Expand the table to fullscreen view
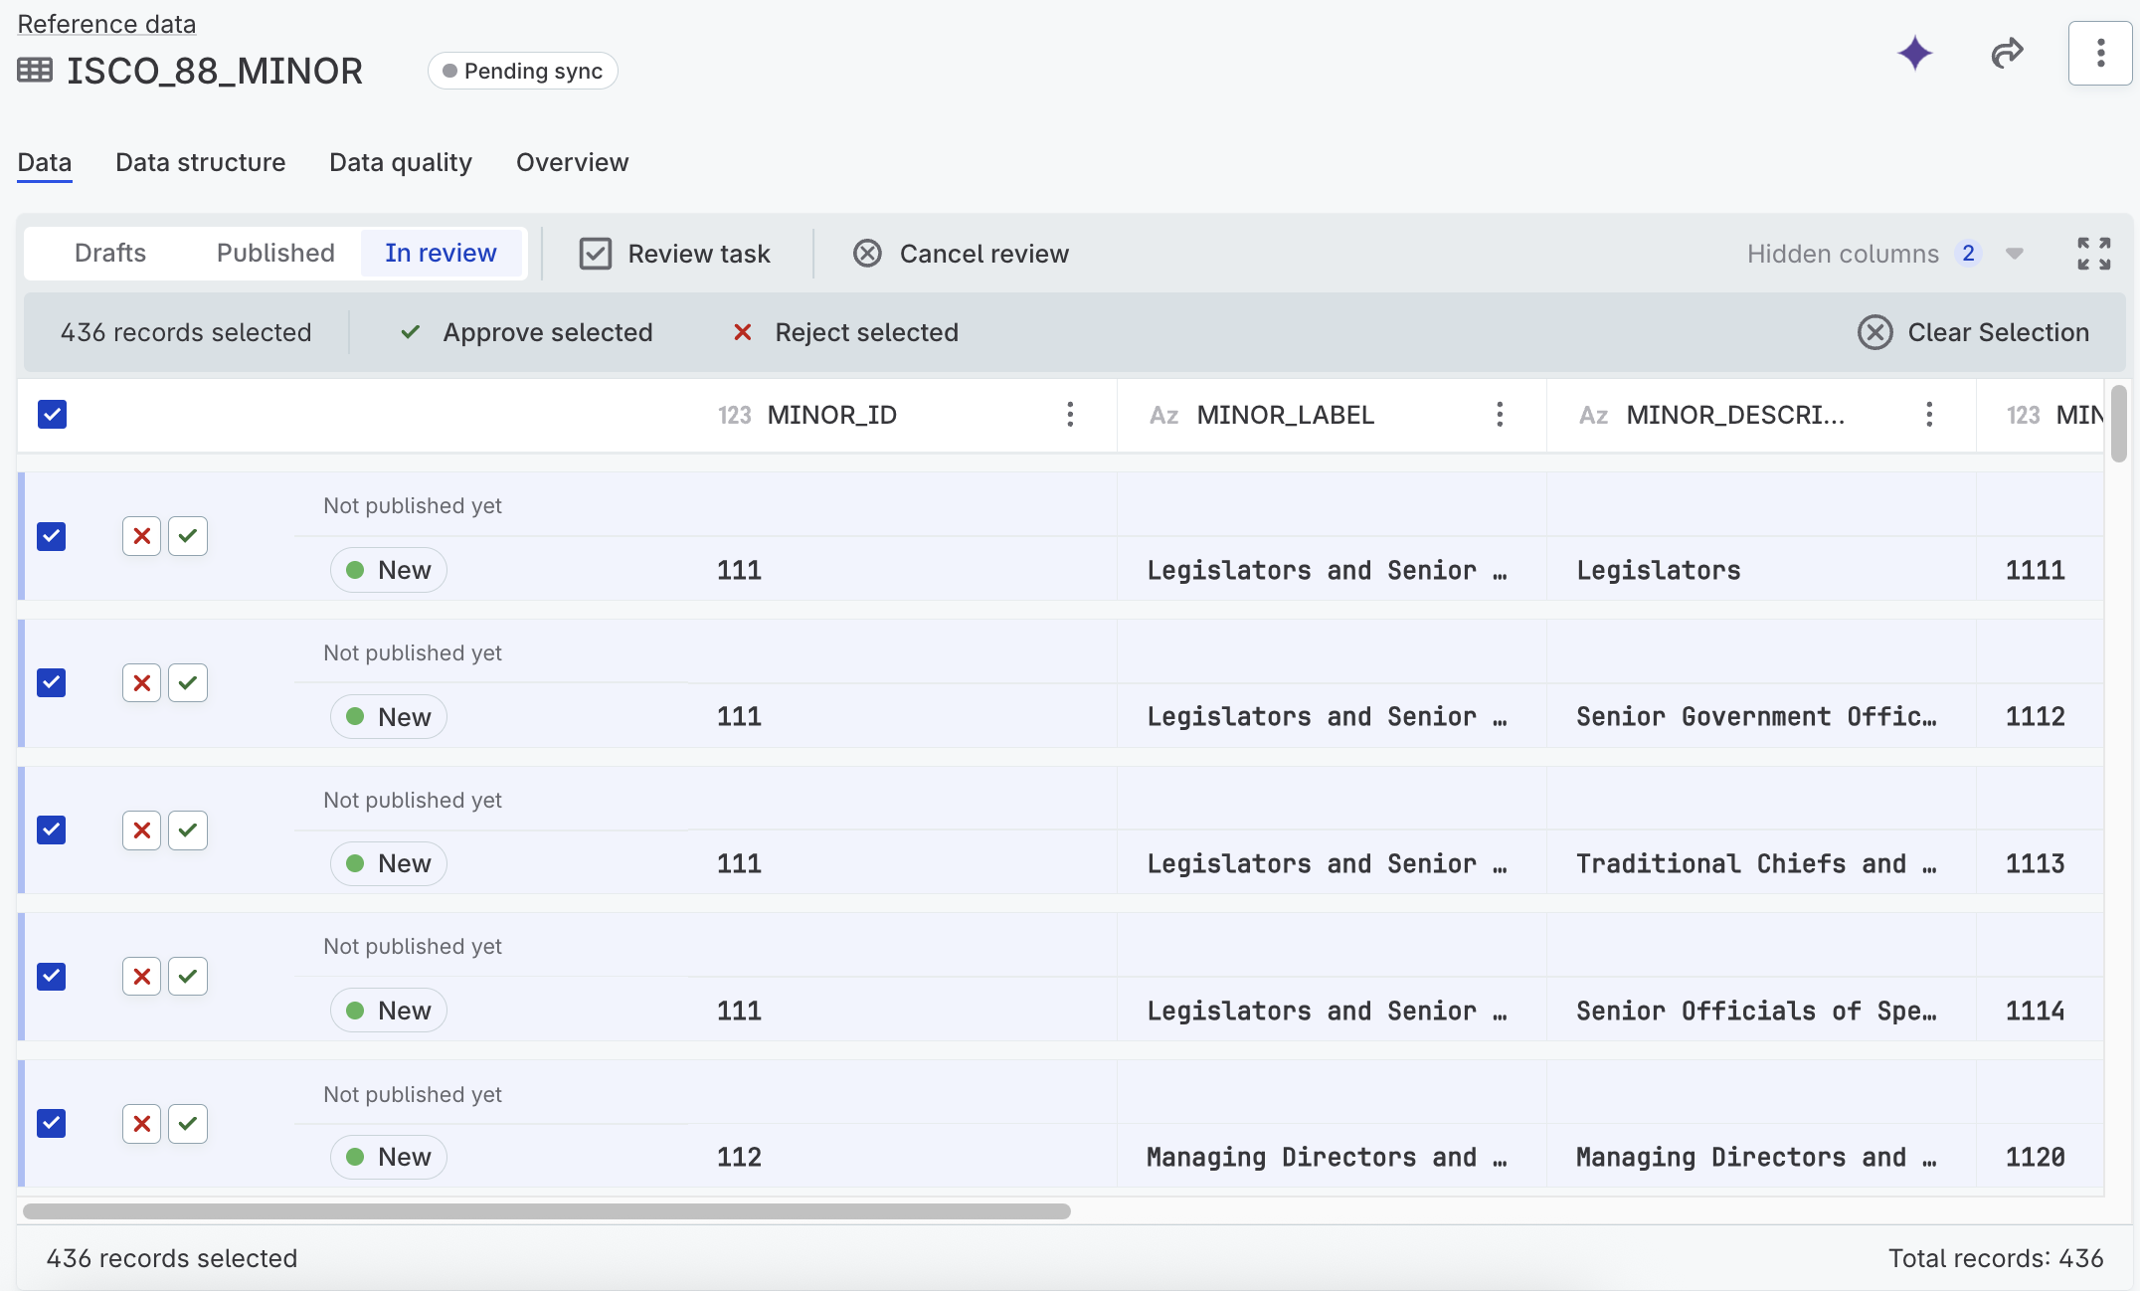2140x1291 pixels. click(2094, 254)
